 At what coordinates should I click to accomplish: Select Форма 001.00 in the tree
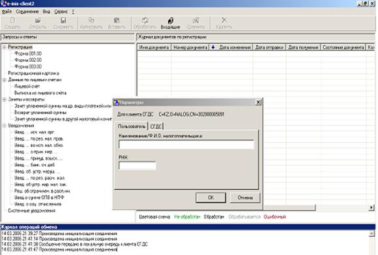[28, 53]
